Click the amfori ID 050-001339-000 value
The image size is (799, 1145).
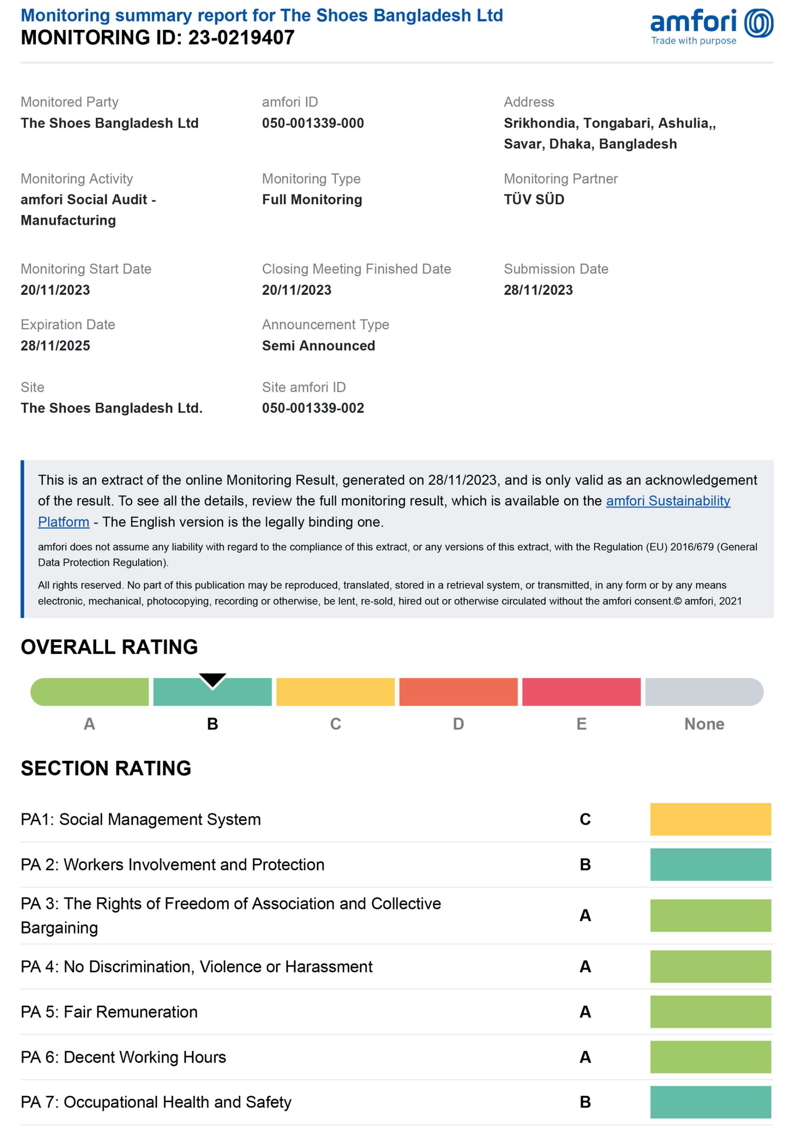coord(313,123)
